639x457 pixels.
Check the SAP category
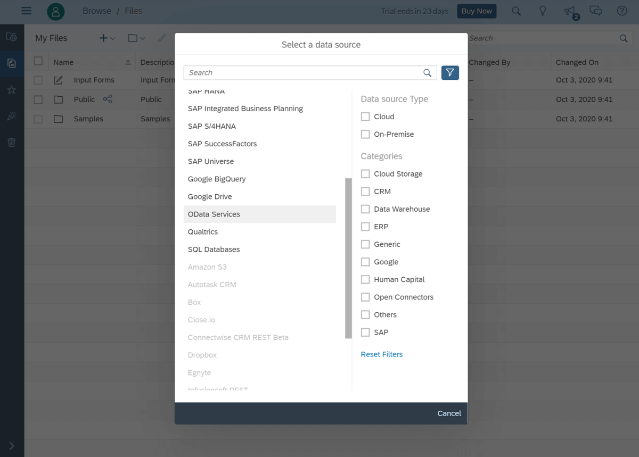(365, 331)
